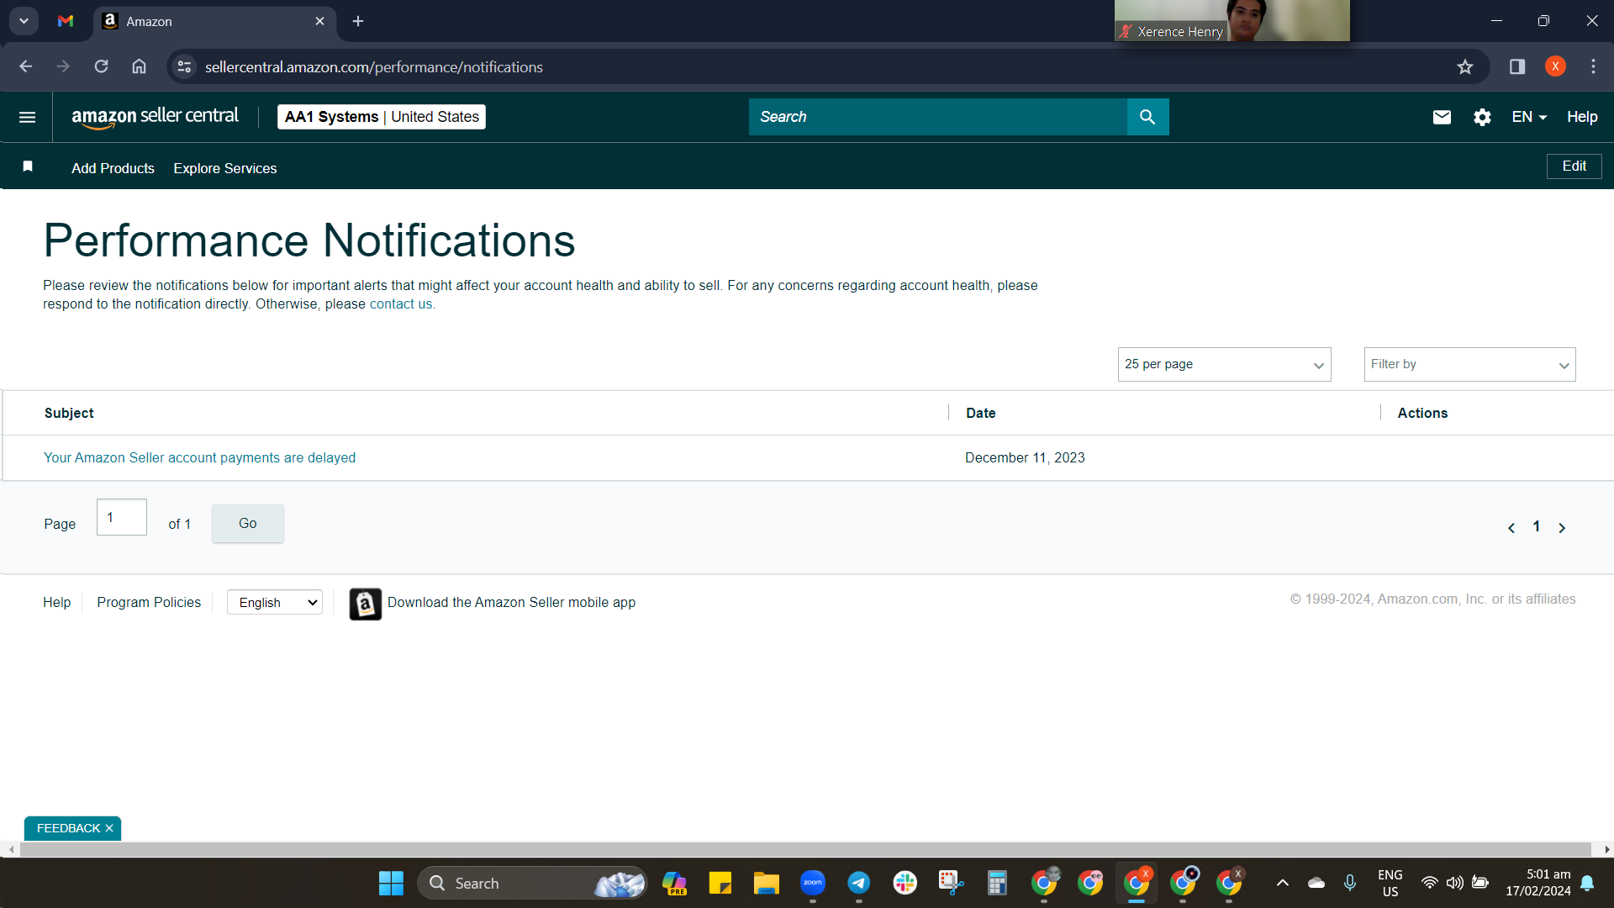Image resolution: width=1614 pixels, height=908 pixels.
Task: Open the Help link in the footer
Action: (56, 602)
